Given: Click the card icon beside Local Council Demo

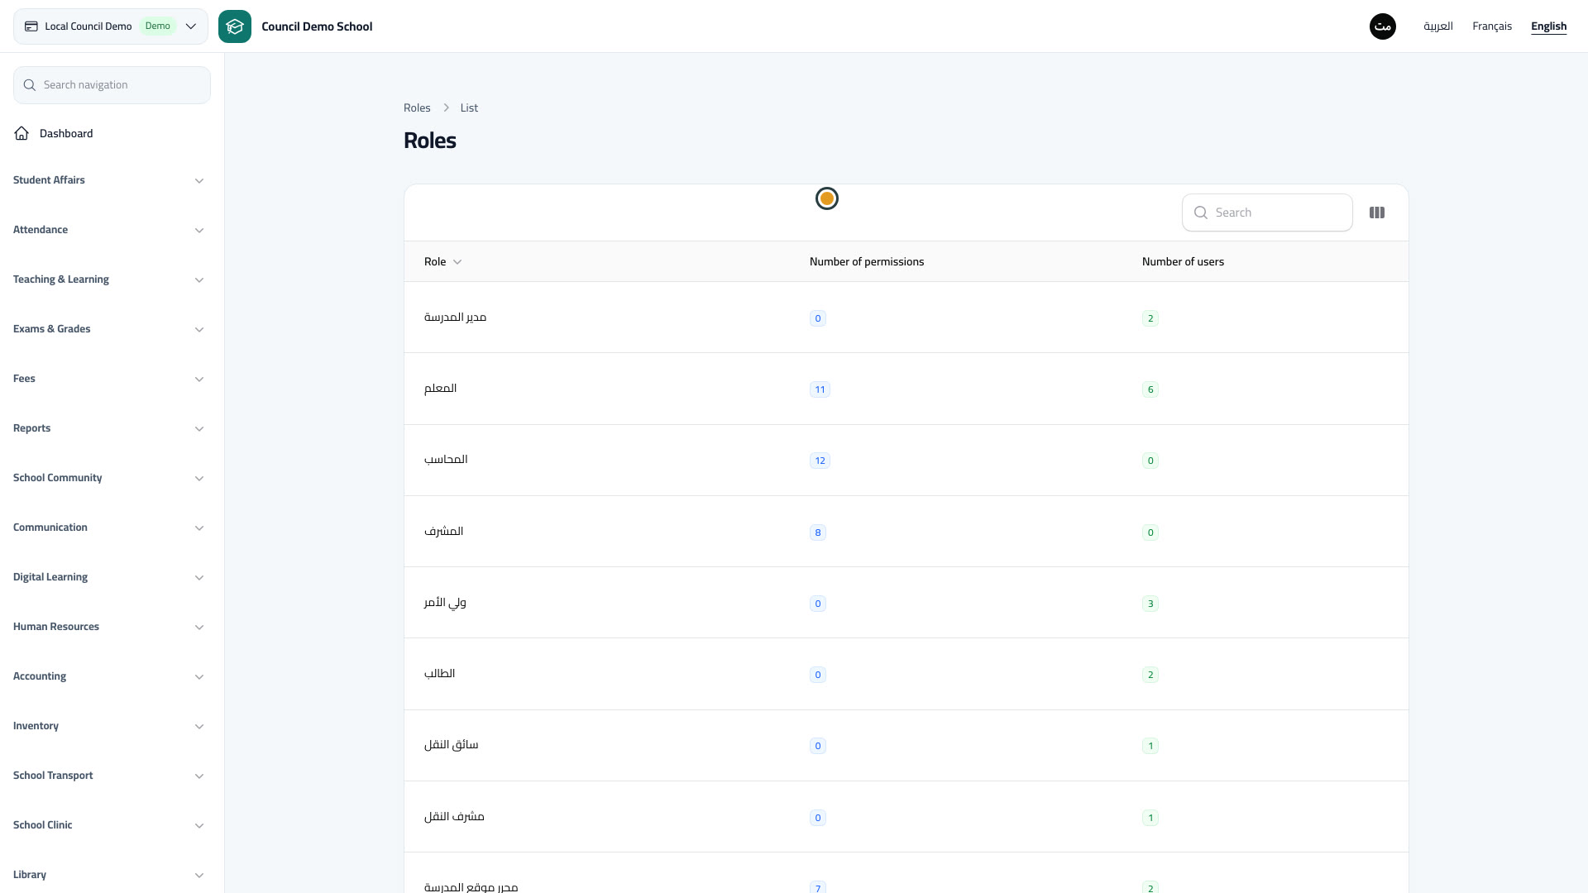Looking at the screenshot, I should [x=31, y=26].
